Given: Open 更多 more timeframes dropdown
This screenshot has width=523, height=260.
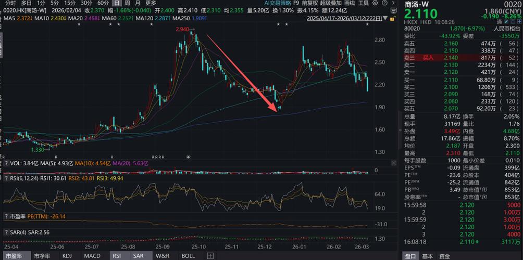Looking at the screenshot, I should click(151, 3).
